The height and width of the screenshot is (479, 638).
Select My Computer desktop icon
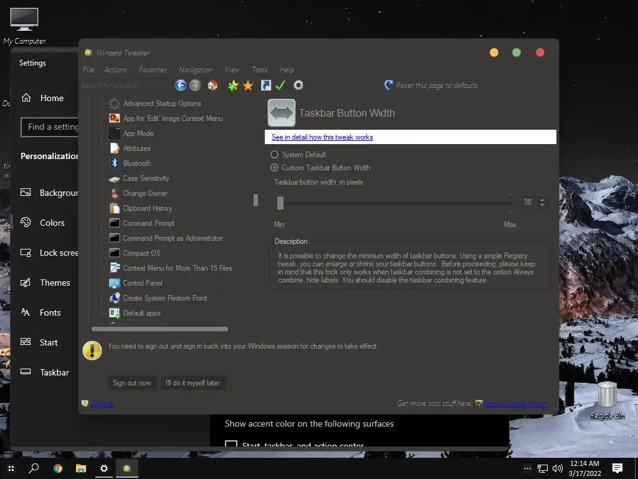click(x=24, y=26)
